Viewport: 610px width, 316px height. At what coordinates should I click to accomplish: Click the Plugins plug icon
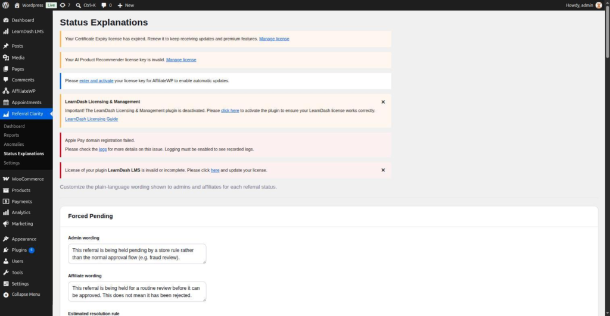tap(6, 250)
